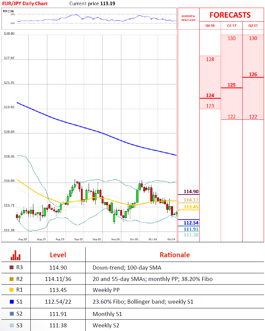Image resolution: width=265 pixels, height=331 pixels.
Task: Click the Q4 16 lower forecast 123
Action: pyautogui.click(x=210, y=106)
